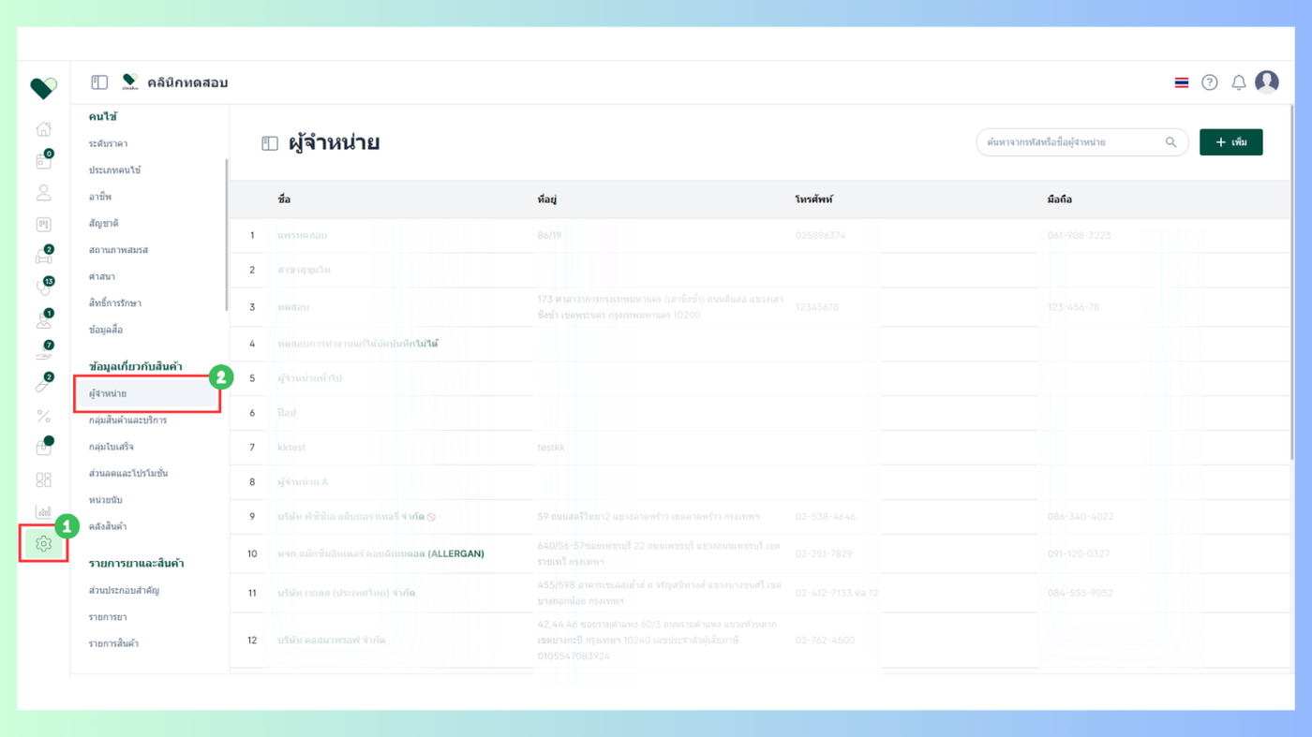Viewport: 1312px width, 737px height.
Task: Open settings gear icon in sidebar
Action: pyautogui.click(x=43, y=543)
